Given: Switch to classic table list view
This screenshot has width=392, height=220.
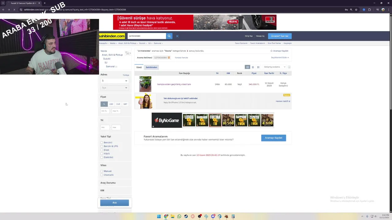Looking at the screenshot, I should 247,67.
